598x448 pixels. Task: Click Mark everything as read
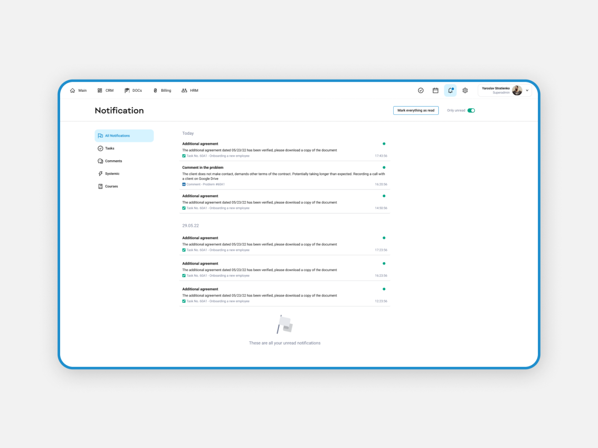pos(416,110)
